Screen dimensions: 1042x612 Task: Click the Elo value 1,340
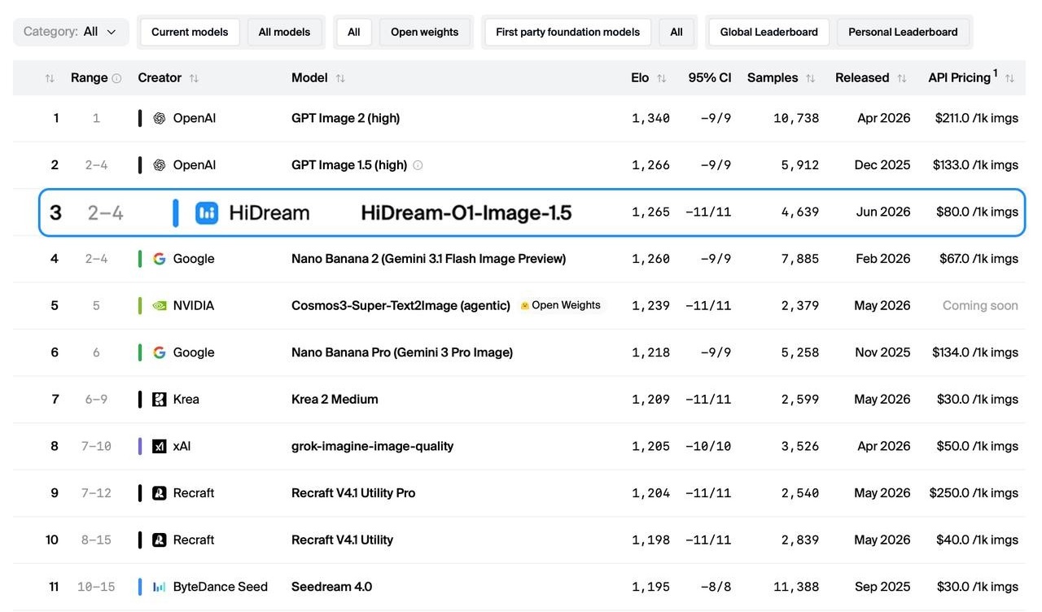click(650, 118)
